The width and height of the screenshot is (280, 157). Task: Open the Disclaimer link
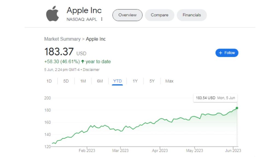(91, 70)
